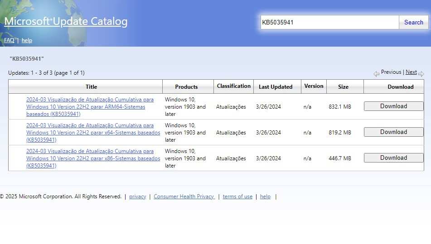Go to Next results page link
Image resolution: width=431 pixels, height=244 pixels.
click(411, 72)
